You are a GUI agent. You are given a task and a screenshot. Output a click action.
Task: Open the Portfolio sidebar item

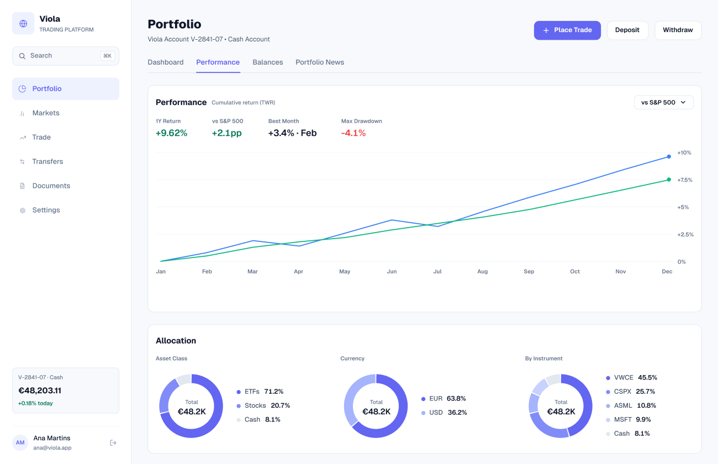tap(66, 88)
